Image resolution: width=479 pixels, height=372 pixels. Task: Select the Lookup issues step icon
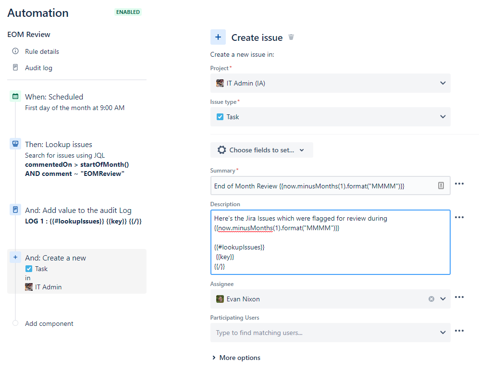click(15, 144)
